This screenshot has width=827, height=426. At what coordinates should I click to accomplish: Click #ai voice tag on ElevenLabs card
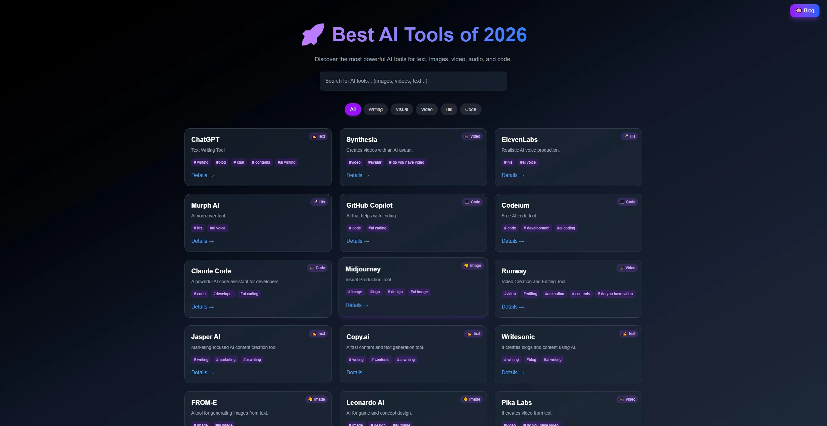[x=528, y=162]
